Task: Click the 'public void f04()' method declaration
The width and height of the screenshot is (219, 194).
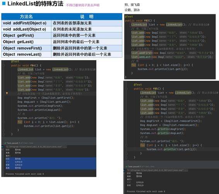Action: tap(26, 66)
